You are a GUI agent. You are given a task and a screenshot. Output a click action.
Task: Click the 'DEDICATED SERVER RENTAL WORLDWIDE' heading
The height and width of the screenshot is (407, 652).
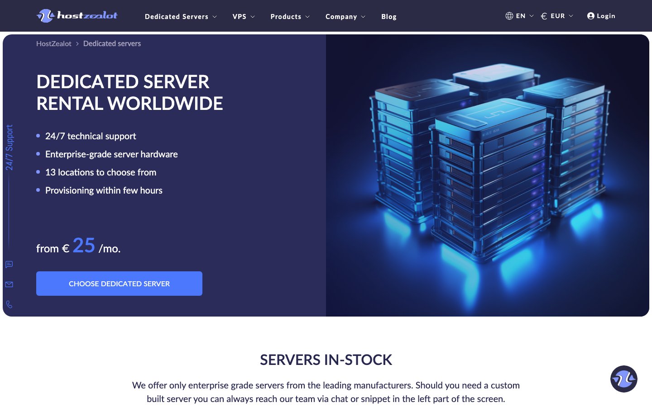(x=129, y=93)
